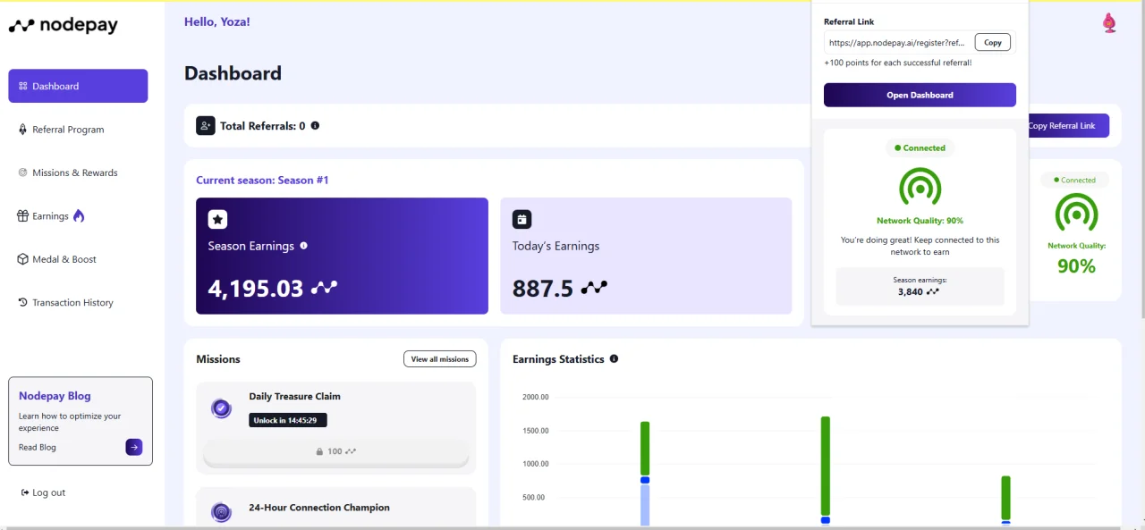Screen dimensions: 1145x530
Task: Click the flame icon beside Earnings
Action: [x=79, y=215]
